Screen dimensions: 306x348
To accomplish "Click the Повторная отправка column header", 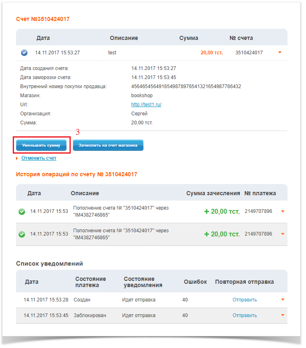I will point(244,282).
